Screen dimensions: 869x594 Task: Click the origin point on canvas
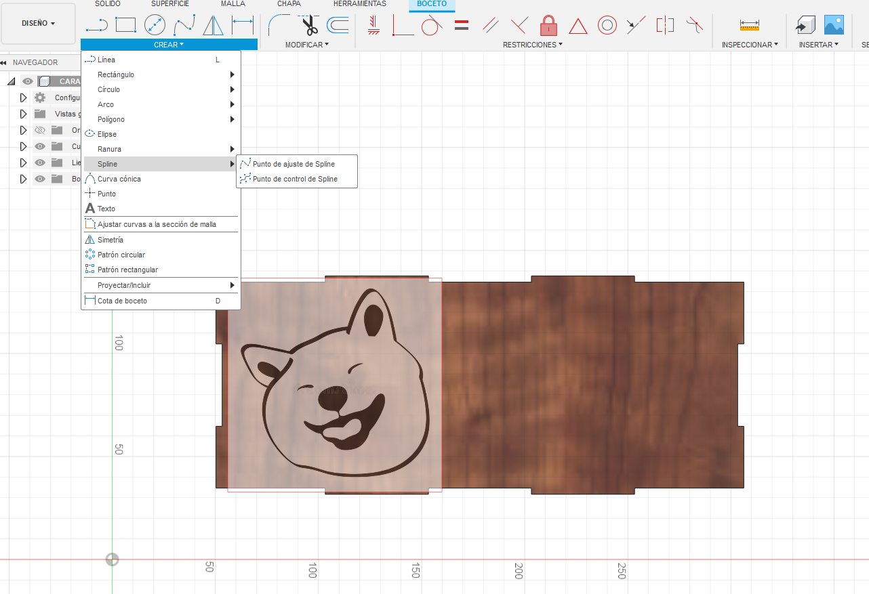point(113,559)
